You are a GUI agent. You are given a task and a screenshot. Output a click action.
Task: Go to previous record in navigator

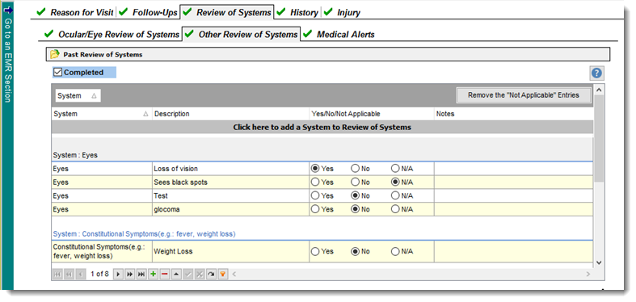pyautogui.click(x=81, y=275)
